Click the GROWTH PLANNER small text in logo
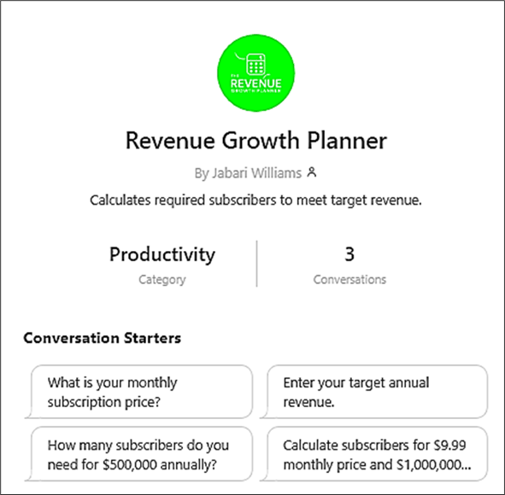The height and width of the screenshot is (495, 505). tap(255, 90)
